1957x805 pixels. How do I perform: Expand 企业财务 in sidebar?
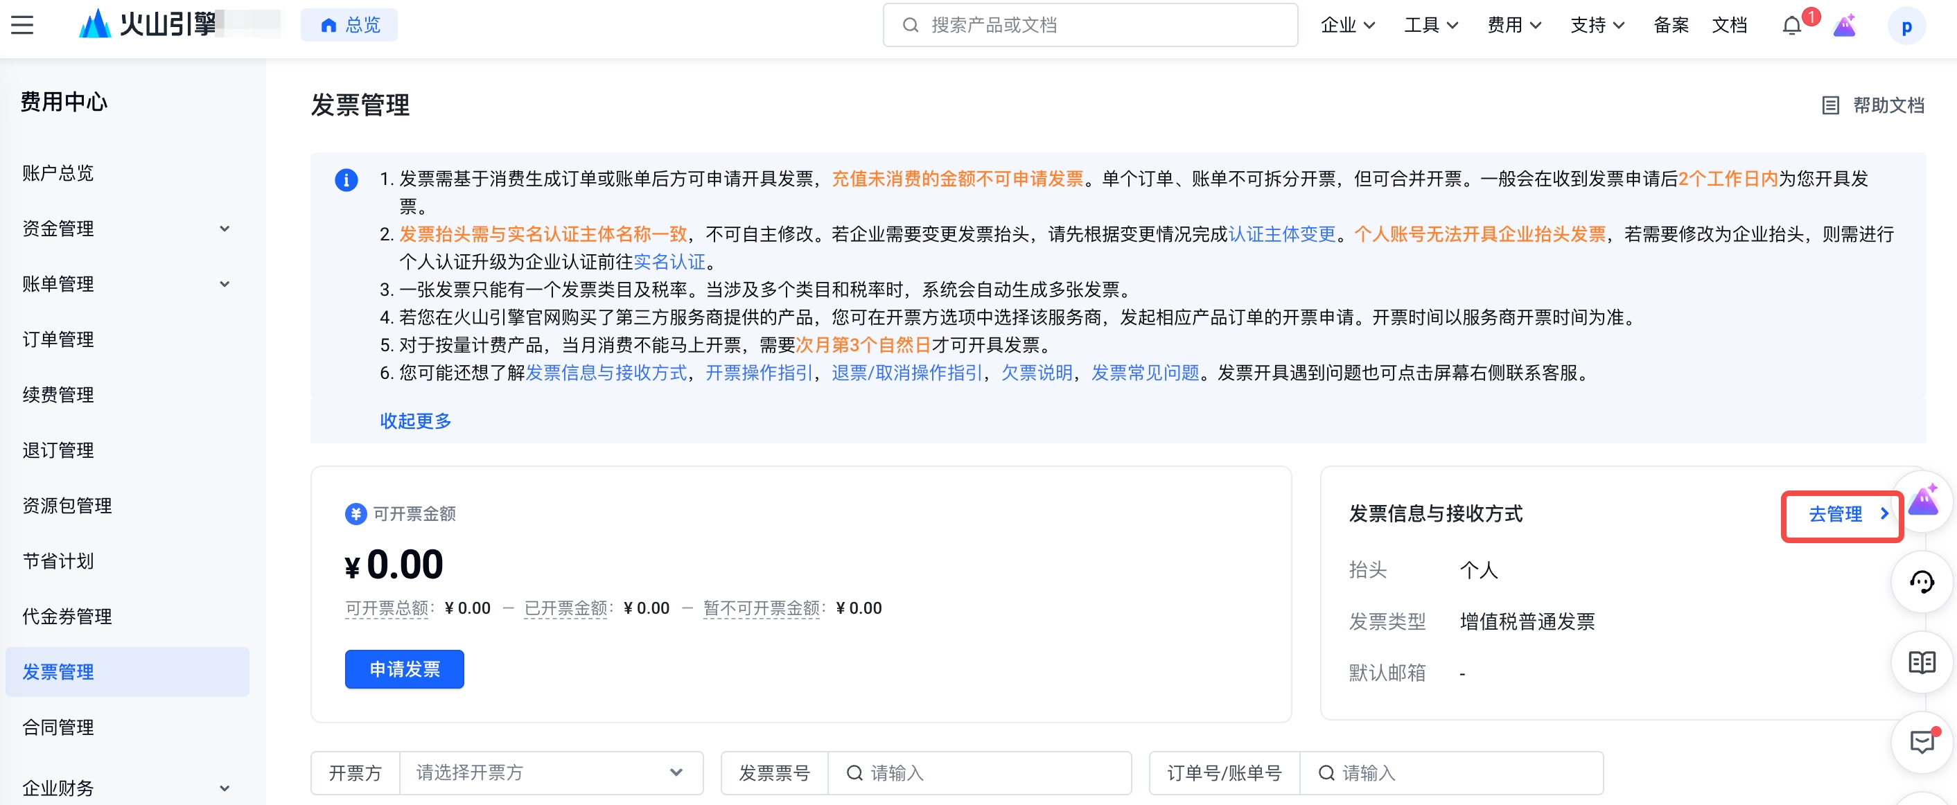click(128, 788)
